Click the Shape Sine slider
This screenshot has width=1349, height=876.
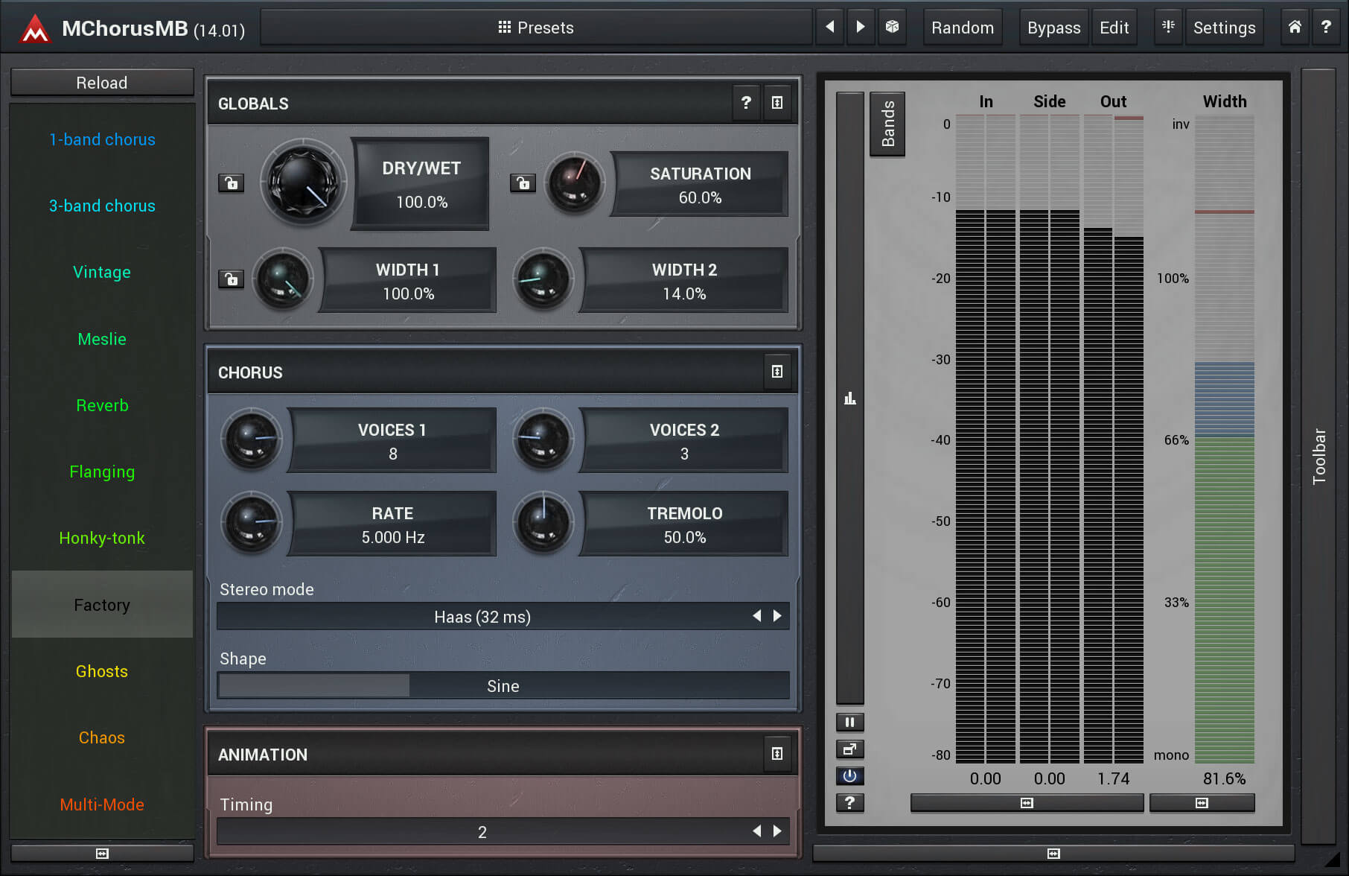(x=503, y=685)
